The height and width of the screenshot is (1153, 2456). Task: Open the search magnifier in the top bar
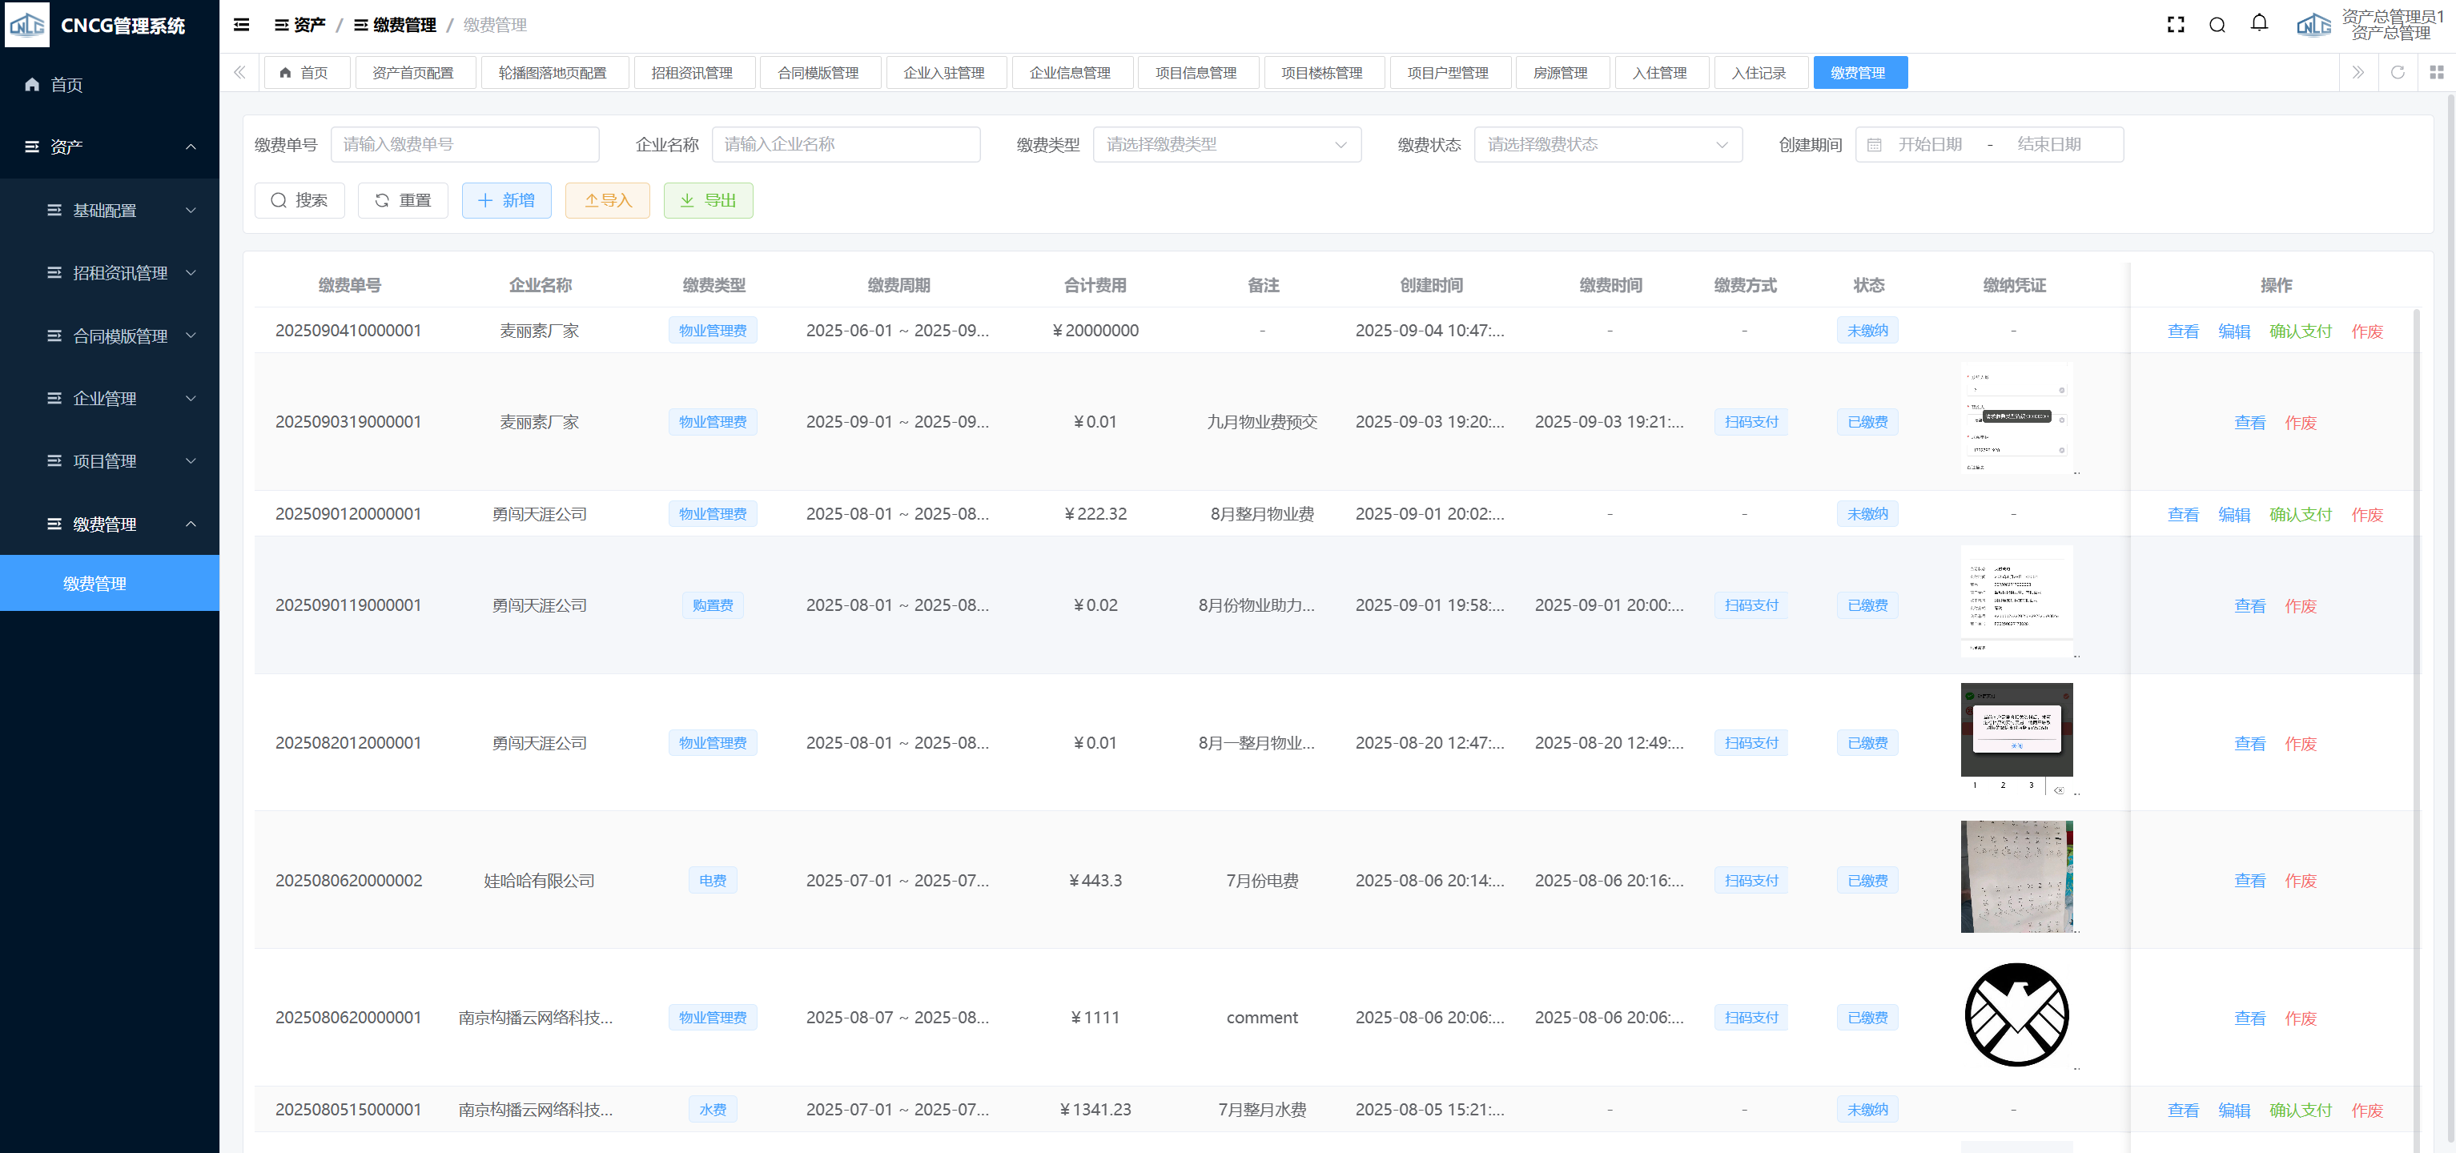(2217, 25)
